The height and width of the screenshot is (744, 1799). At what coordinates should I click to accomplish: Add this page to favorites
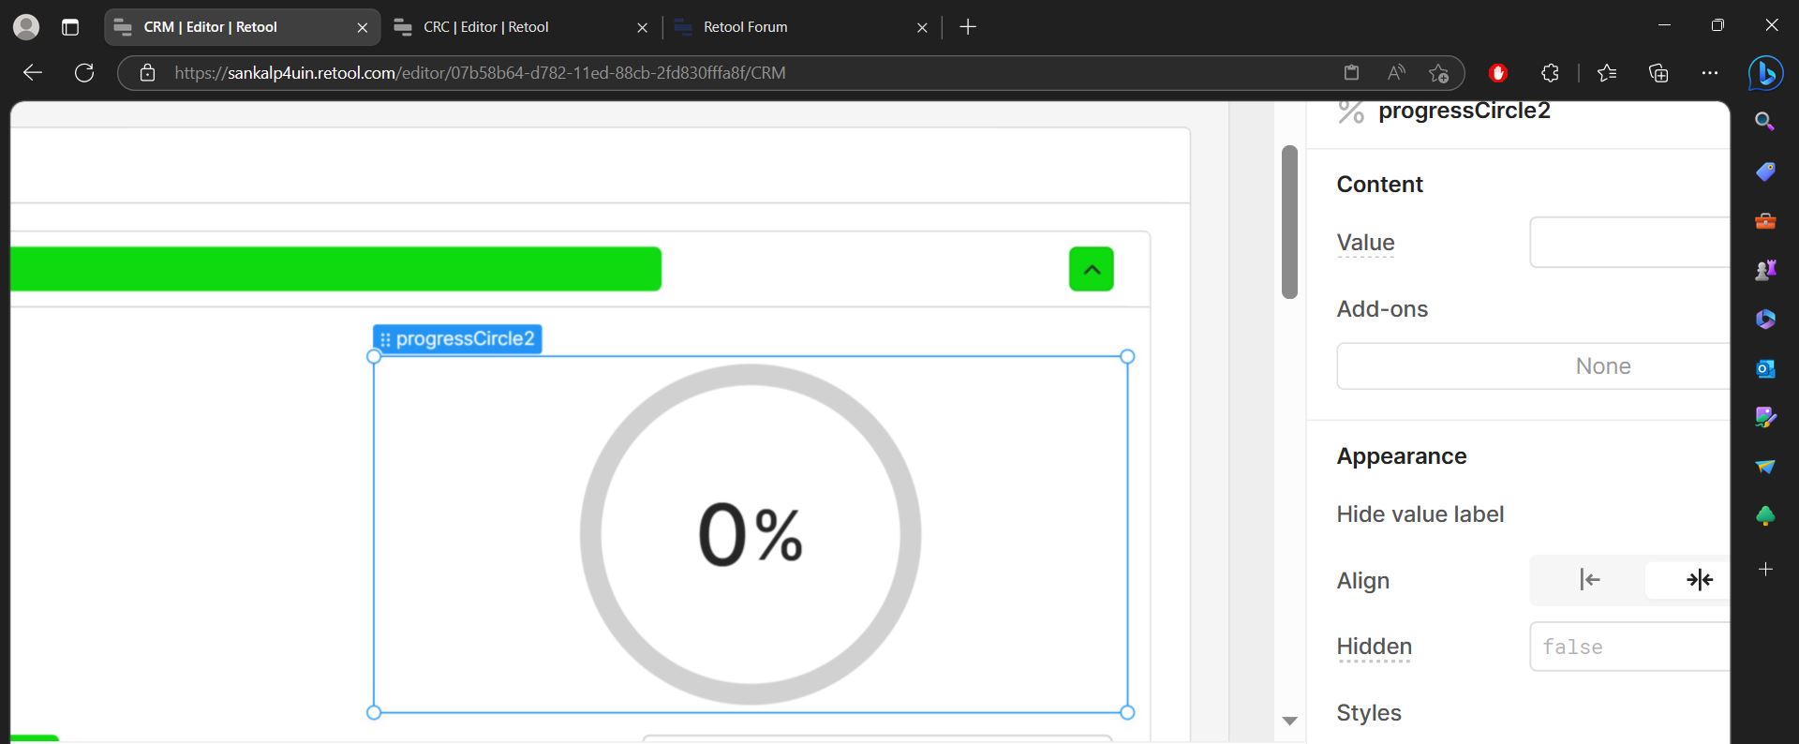pos(1439,73)
